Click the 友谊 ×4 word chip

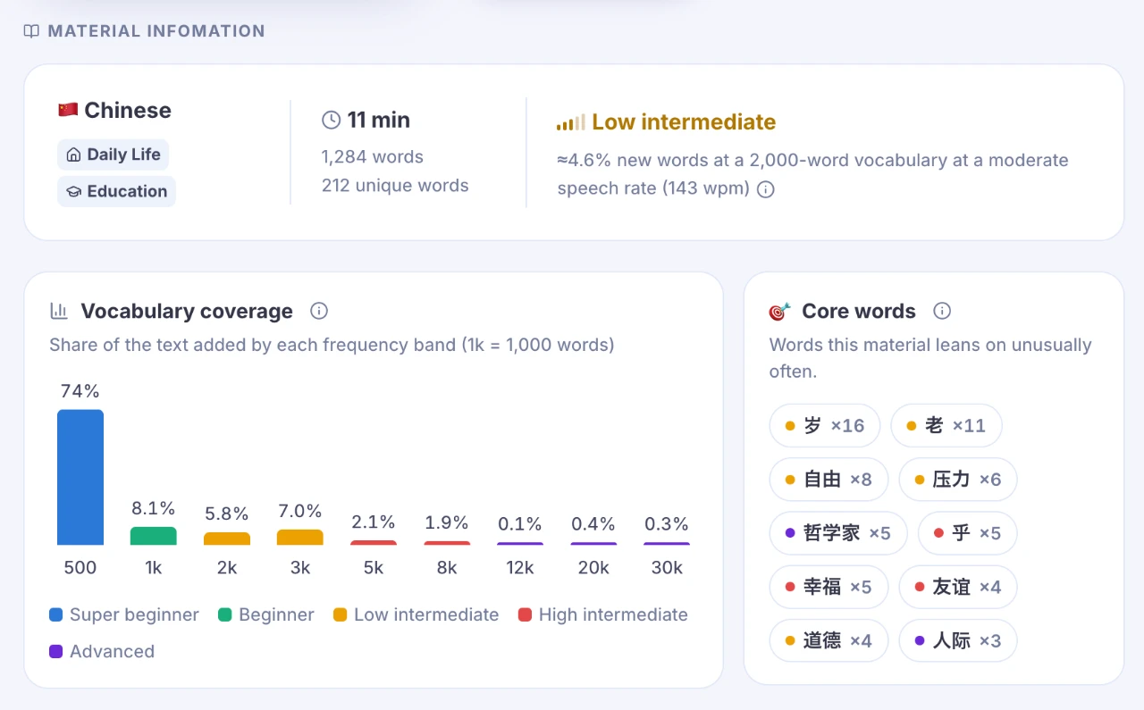click(957, 587)
